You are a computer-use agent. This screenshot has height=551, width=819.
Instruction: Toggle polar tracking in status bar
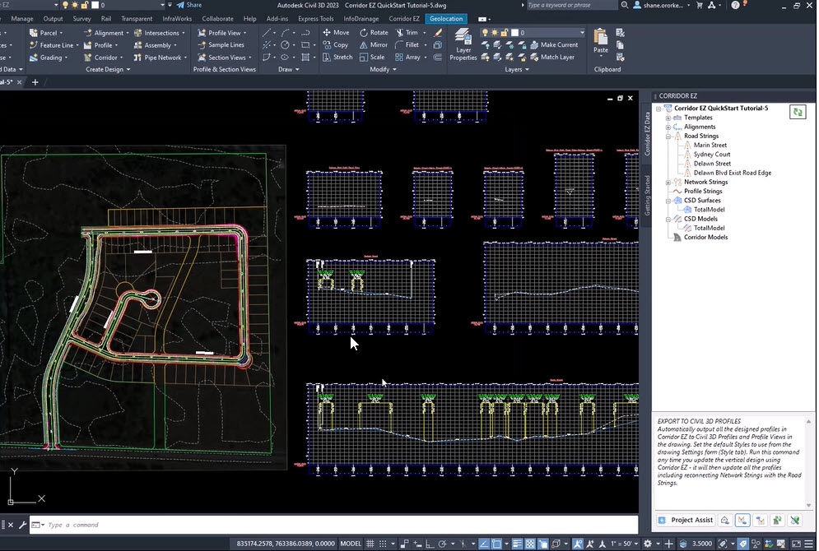[442, 544]
